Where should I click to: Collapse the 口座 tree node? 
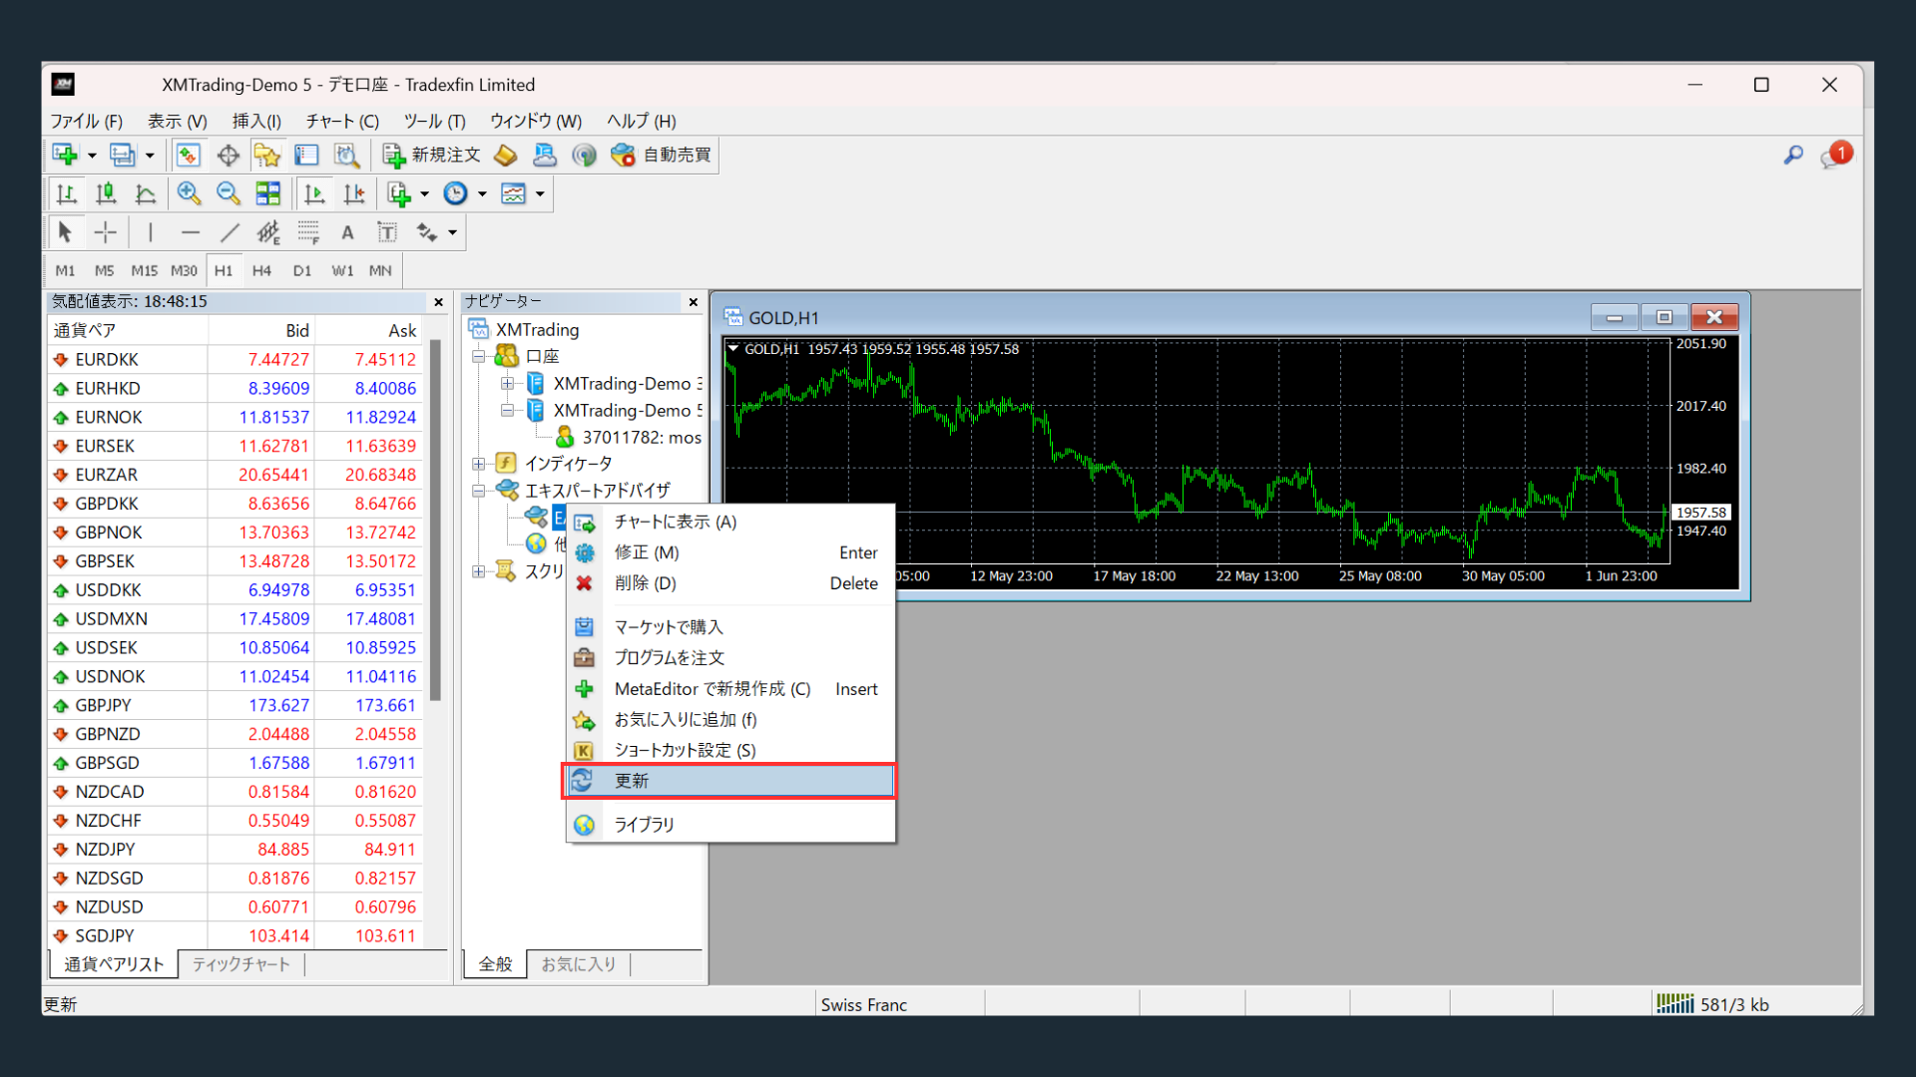tap(479, 356)
